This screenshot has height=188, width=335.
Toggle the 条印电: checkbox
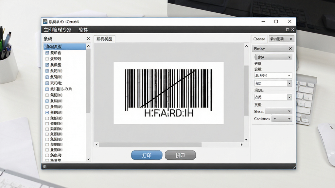coord(47,83)
